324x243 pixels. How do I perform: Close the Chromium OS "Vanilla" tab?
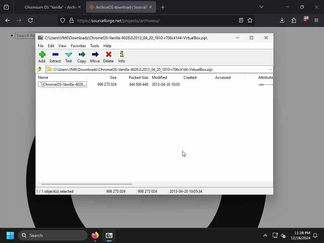[79, 7]
